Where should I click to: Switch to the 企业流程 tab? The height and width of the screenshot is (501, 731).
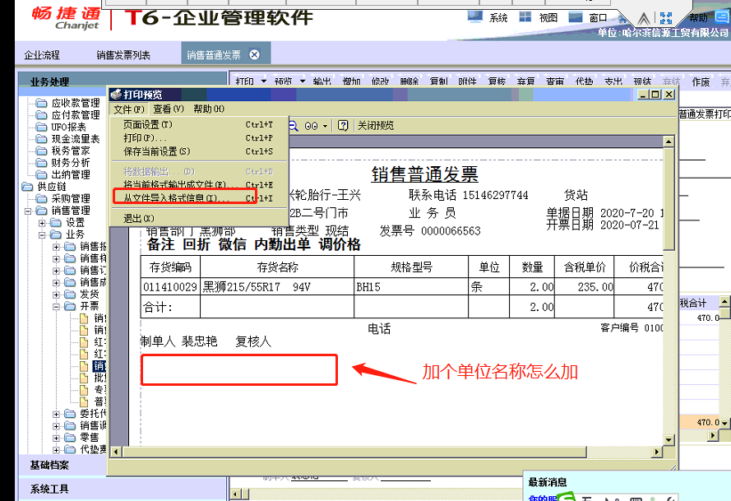42,55
